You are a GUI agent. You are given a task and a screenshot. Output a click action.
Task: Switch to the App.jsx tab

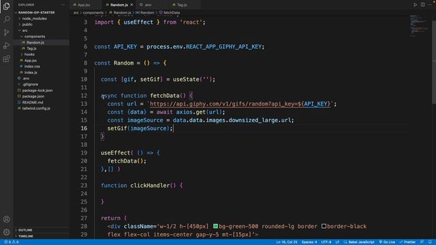pyautogui.click(x=84, y=5)
